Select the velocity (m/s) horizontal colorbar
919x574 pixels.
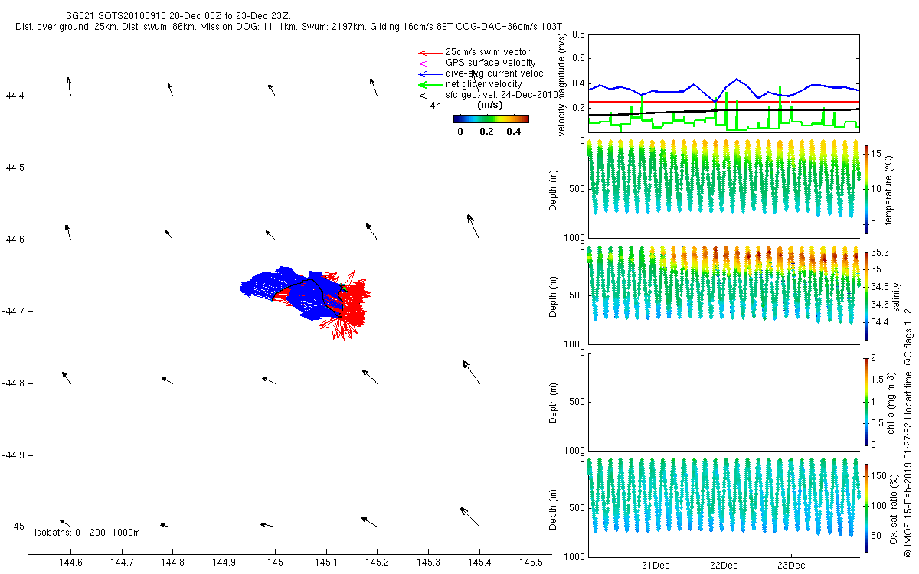click(491, 119)
